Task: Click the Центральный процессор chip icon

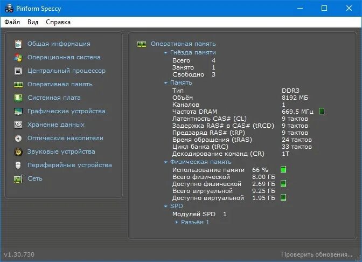Action: pos(18,71)
